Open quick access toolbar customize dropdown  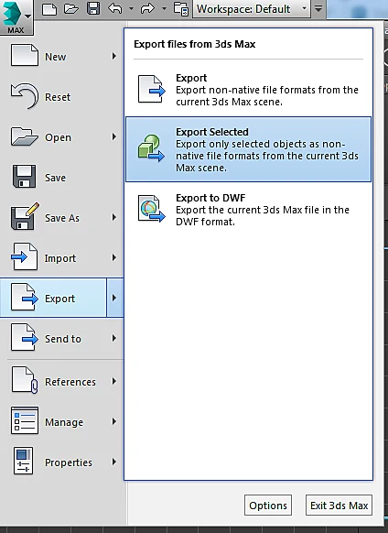point(318,8)
